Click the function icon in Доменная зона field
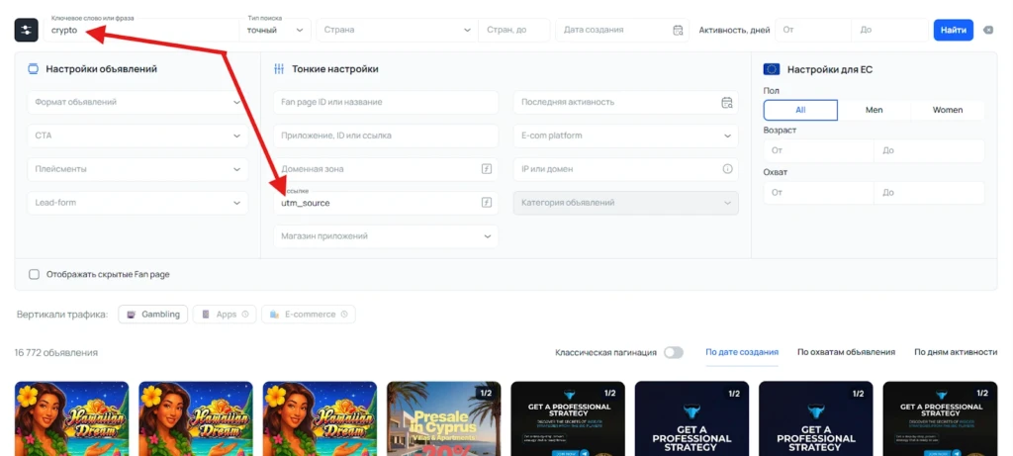The height and width of the screenshot is (456, 1013). coord(487,169)
